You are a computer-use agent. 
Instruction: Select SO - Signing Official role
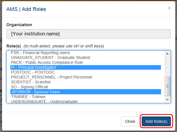[x=29, y=87]
